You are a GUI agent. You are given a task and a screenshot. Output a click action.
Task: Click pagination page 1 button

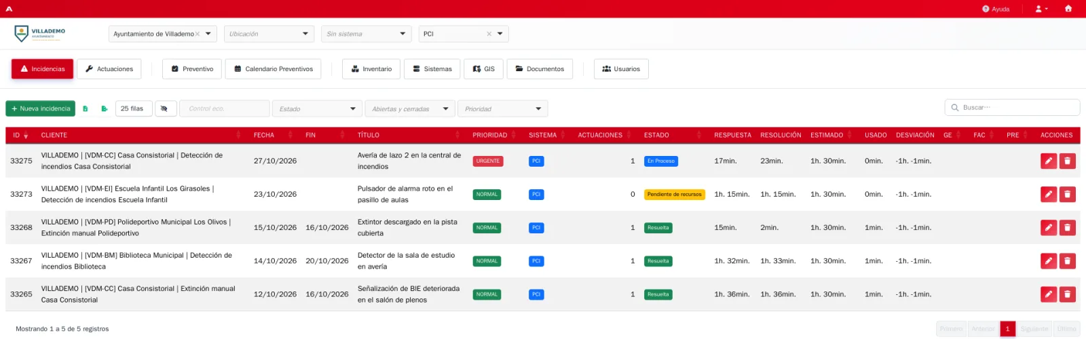pos(1008,329)
